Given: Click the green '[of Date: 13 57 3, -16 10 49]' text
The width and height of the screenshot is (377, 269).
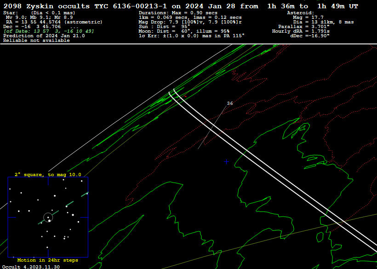Looking at the screenshot, I should coord(49,31).
